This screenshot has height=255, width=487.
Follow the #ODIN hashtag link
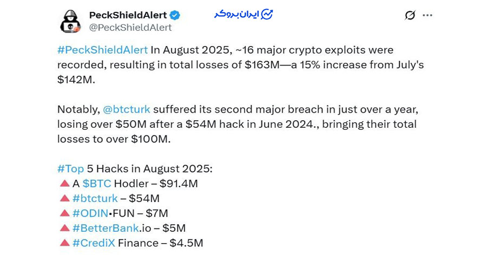click(x=90, y=213)
